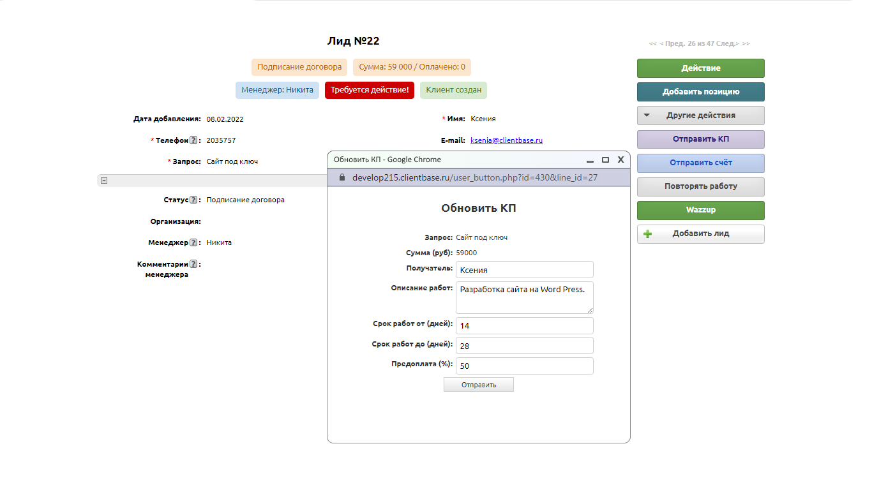Viewport: 872px width, 490px height.
Task: Click the help icon beside Менеджер label
Action: (x=193, y=242)
